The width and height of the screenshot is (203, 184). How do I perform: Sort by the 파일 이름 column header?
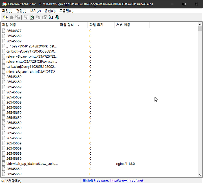pos(29,25)
